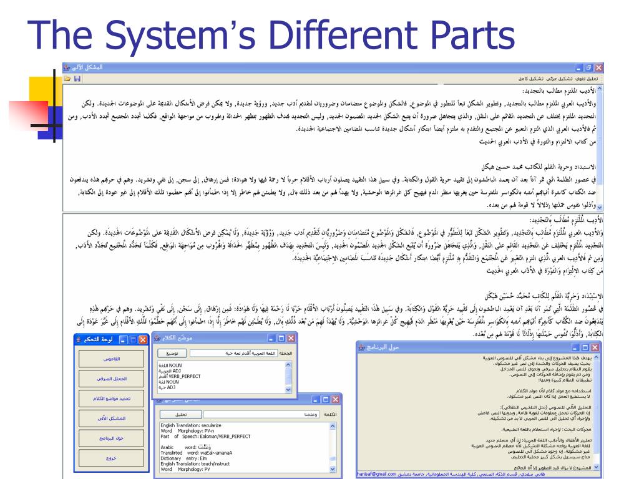
Task: Click the الكلمة word input field
Action: coord(261,414)
